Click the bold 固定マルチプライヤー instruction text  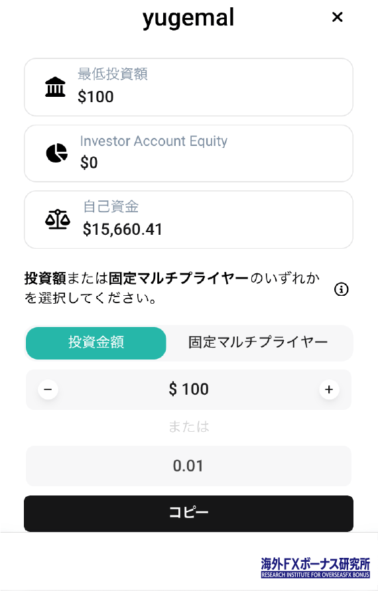pos(178,279)
